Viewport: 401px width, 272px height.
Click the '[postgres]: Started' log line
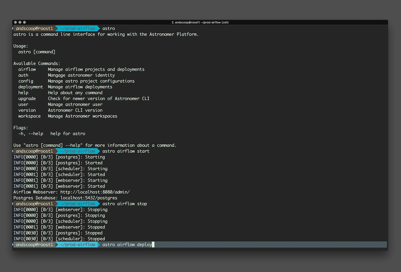[58, 163]
